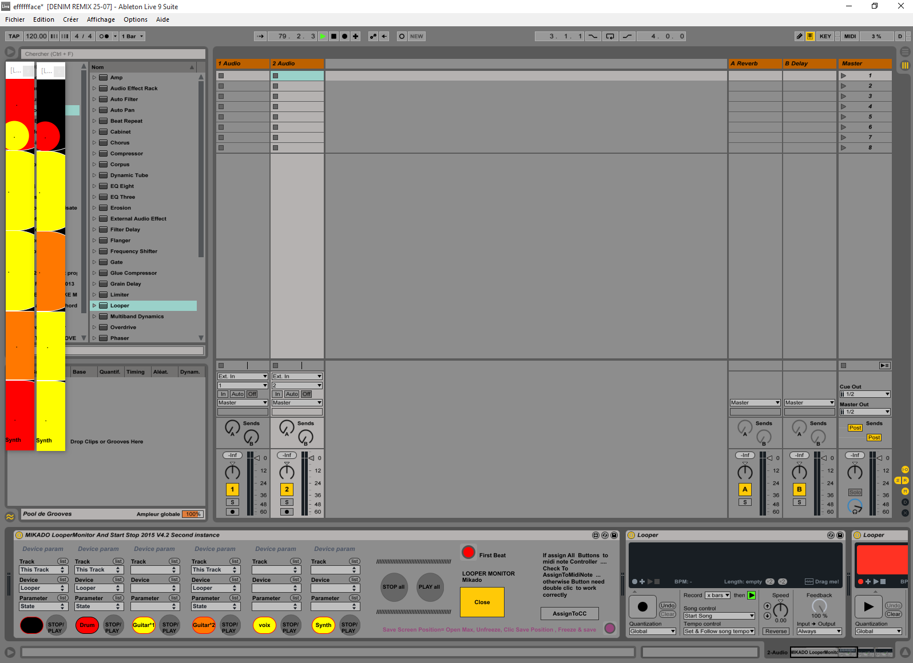Image resolution: width=913 pixels, height=663 pixels.
Task: Enable the computer MIDI keyboard icon
Action: 810,36
